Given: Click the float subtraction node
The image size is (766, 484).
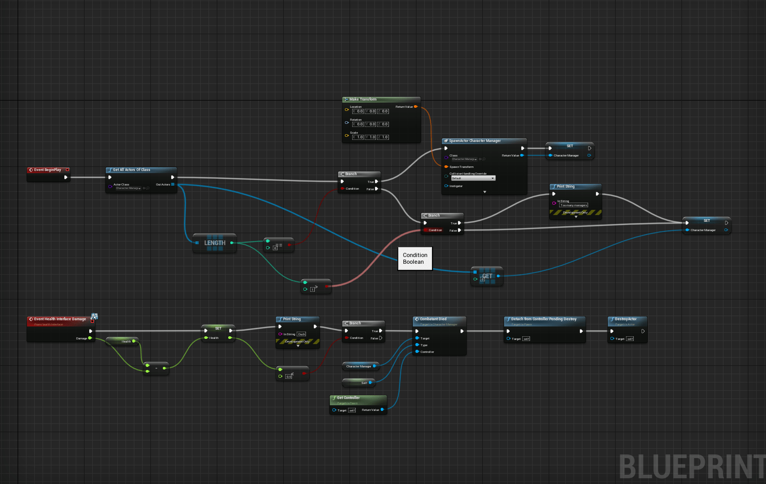Looking at the screenshot, I should pyautogui.click(x=156, y=368).
